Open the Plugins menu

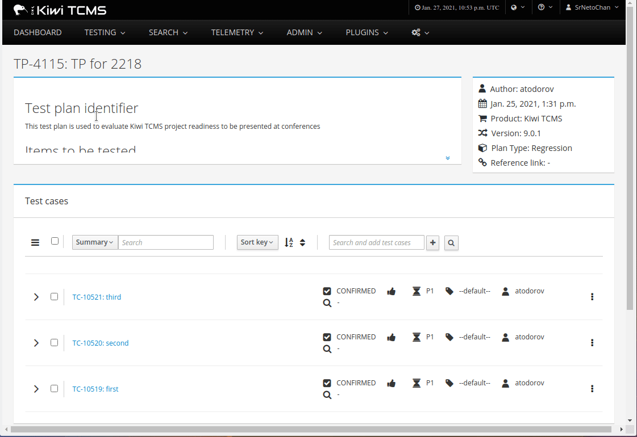coord(367,32)
